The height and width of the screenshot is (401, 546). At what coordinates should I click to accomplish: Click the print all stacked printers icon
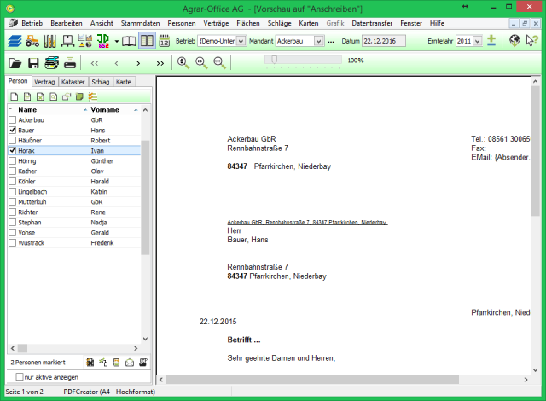point(51,63)
